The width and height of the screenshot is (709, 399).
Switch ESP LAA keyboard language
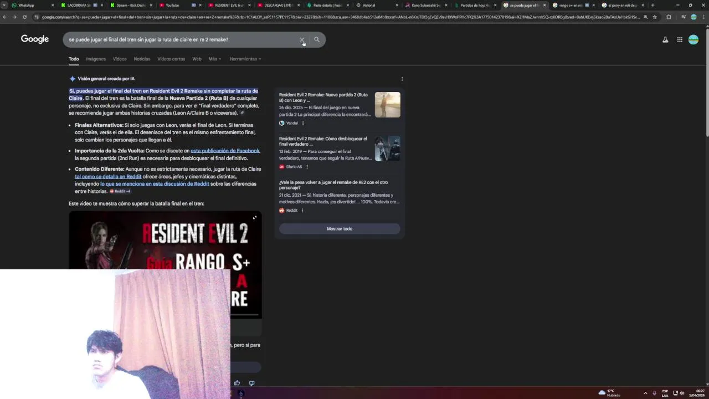click(665, 393)
